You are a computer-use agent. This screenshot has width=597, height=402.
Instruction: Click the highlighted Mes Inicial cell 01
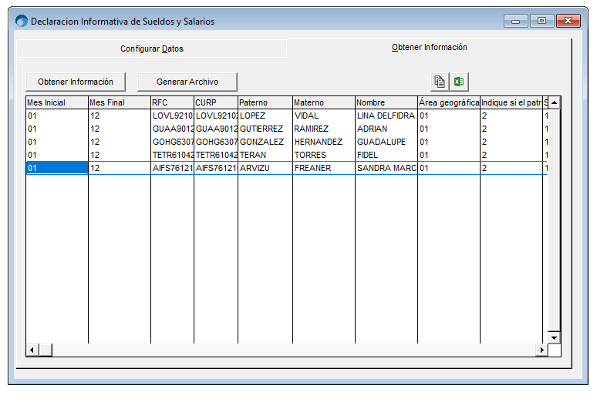(x=56, y=168)
